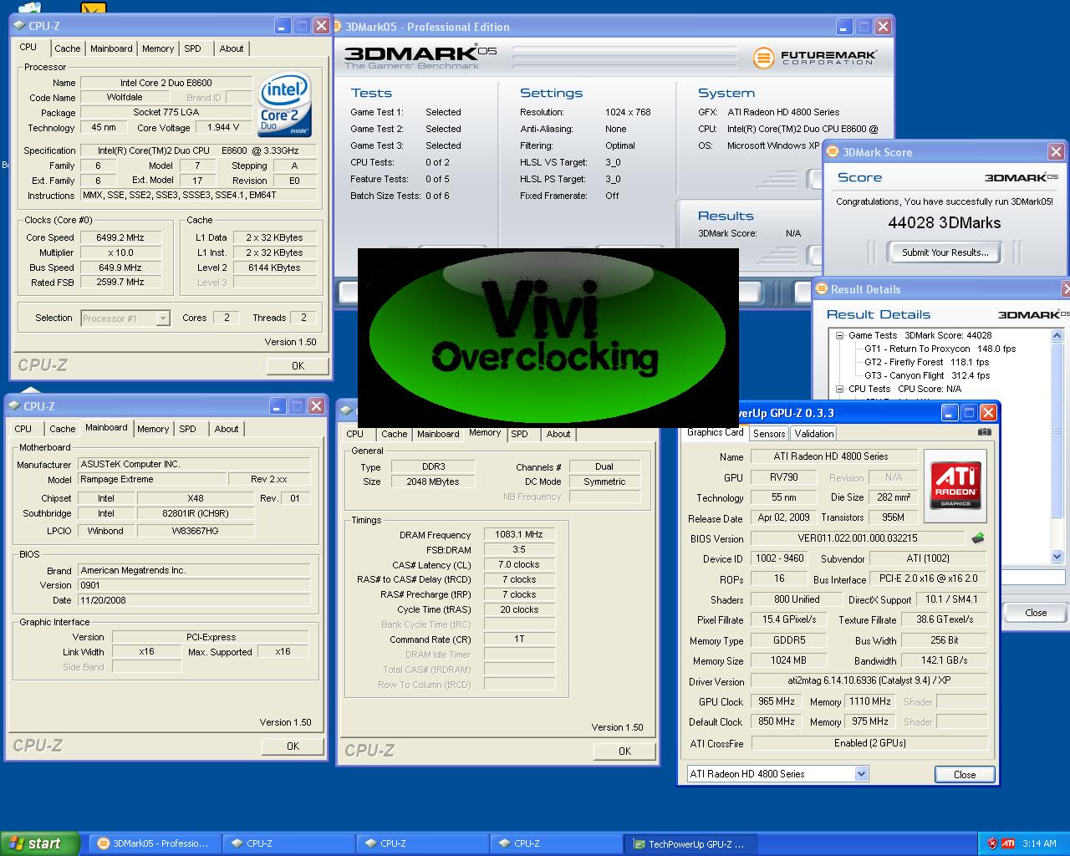Screen dimensions: 1070x856
Task: Click the Result Details window title icon
Action: pos(822,289)
